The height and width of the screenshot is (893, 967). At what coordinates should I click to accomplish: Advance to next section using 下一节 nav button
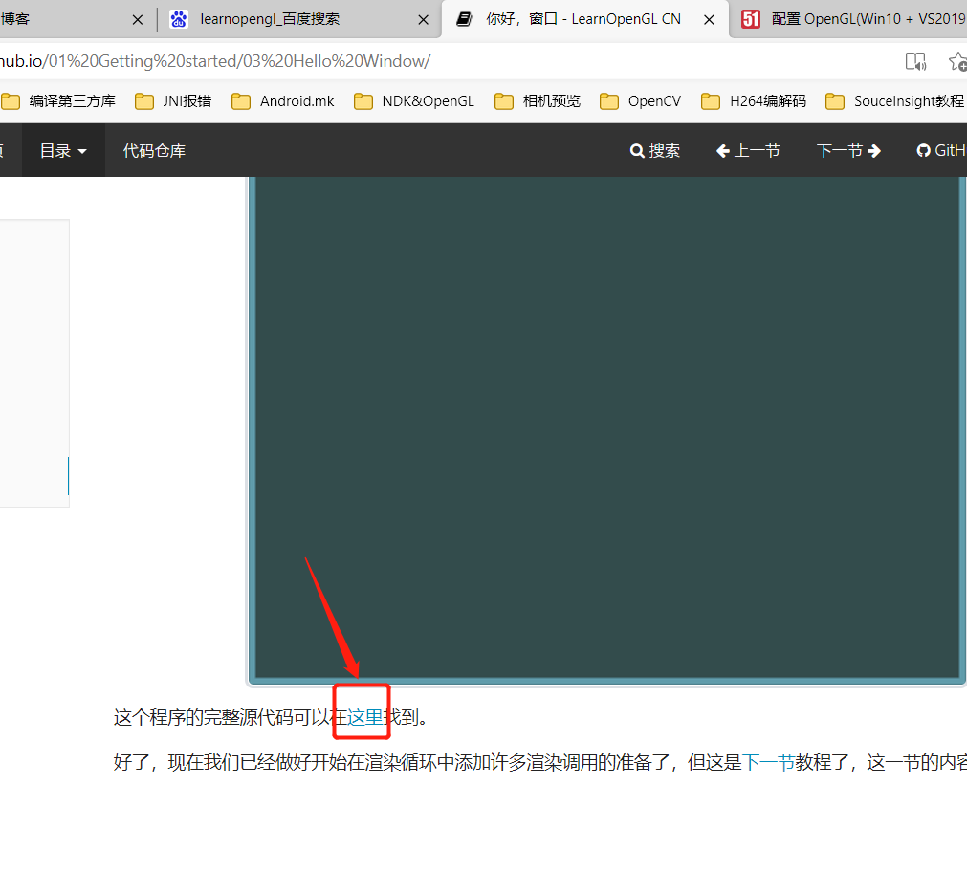coord(848,150)
